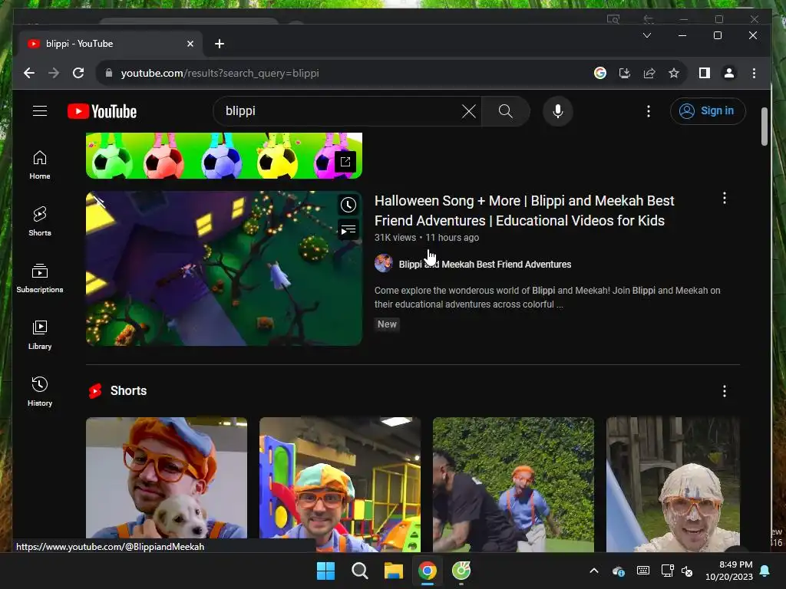Install app via address bar icon
The height and width of the screenshot is (589, 786).
pos(625,73)
